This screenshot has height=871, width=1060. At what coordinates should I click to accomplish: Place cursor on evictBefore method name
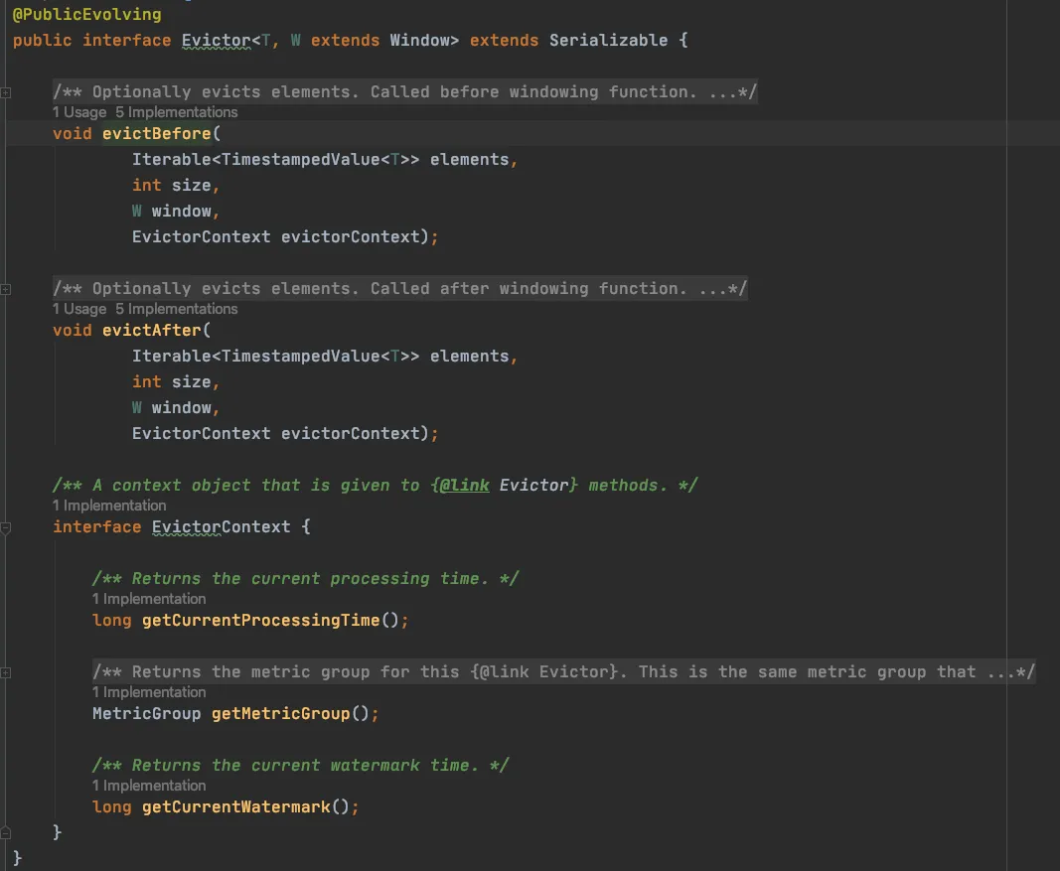coord(156,134)
